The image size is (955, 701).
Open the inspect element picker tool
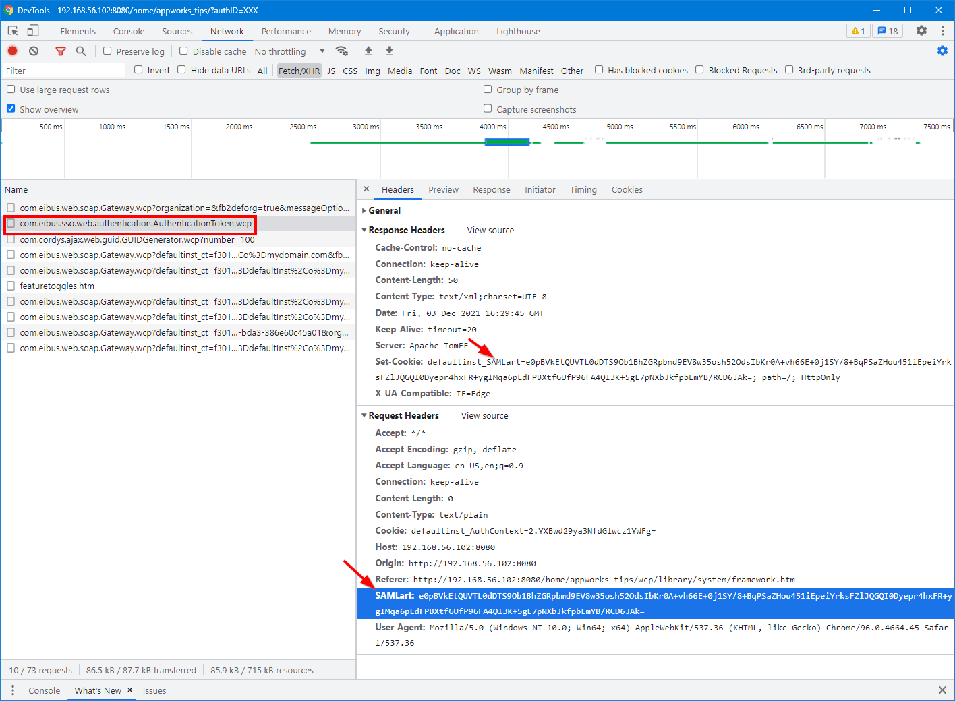[13, 31]
